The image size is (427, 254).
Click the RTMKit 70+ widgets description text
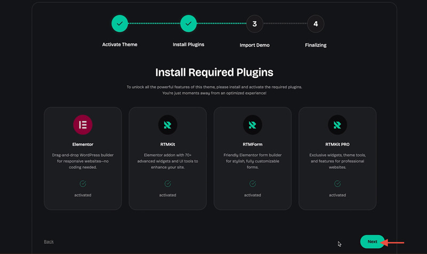click(168, 161)
